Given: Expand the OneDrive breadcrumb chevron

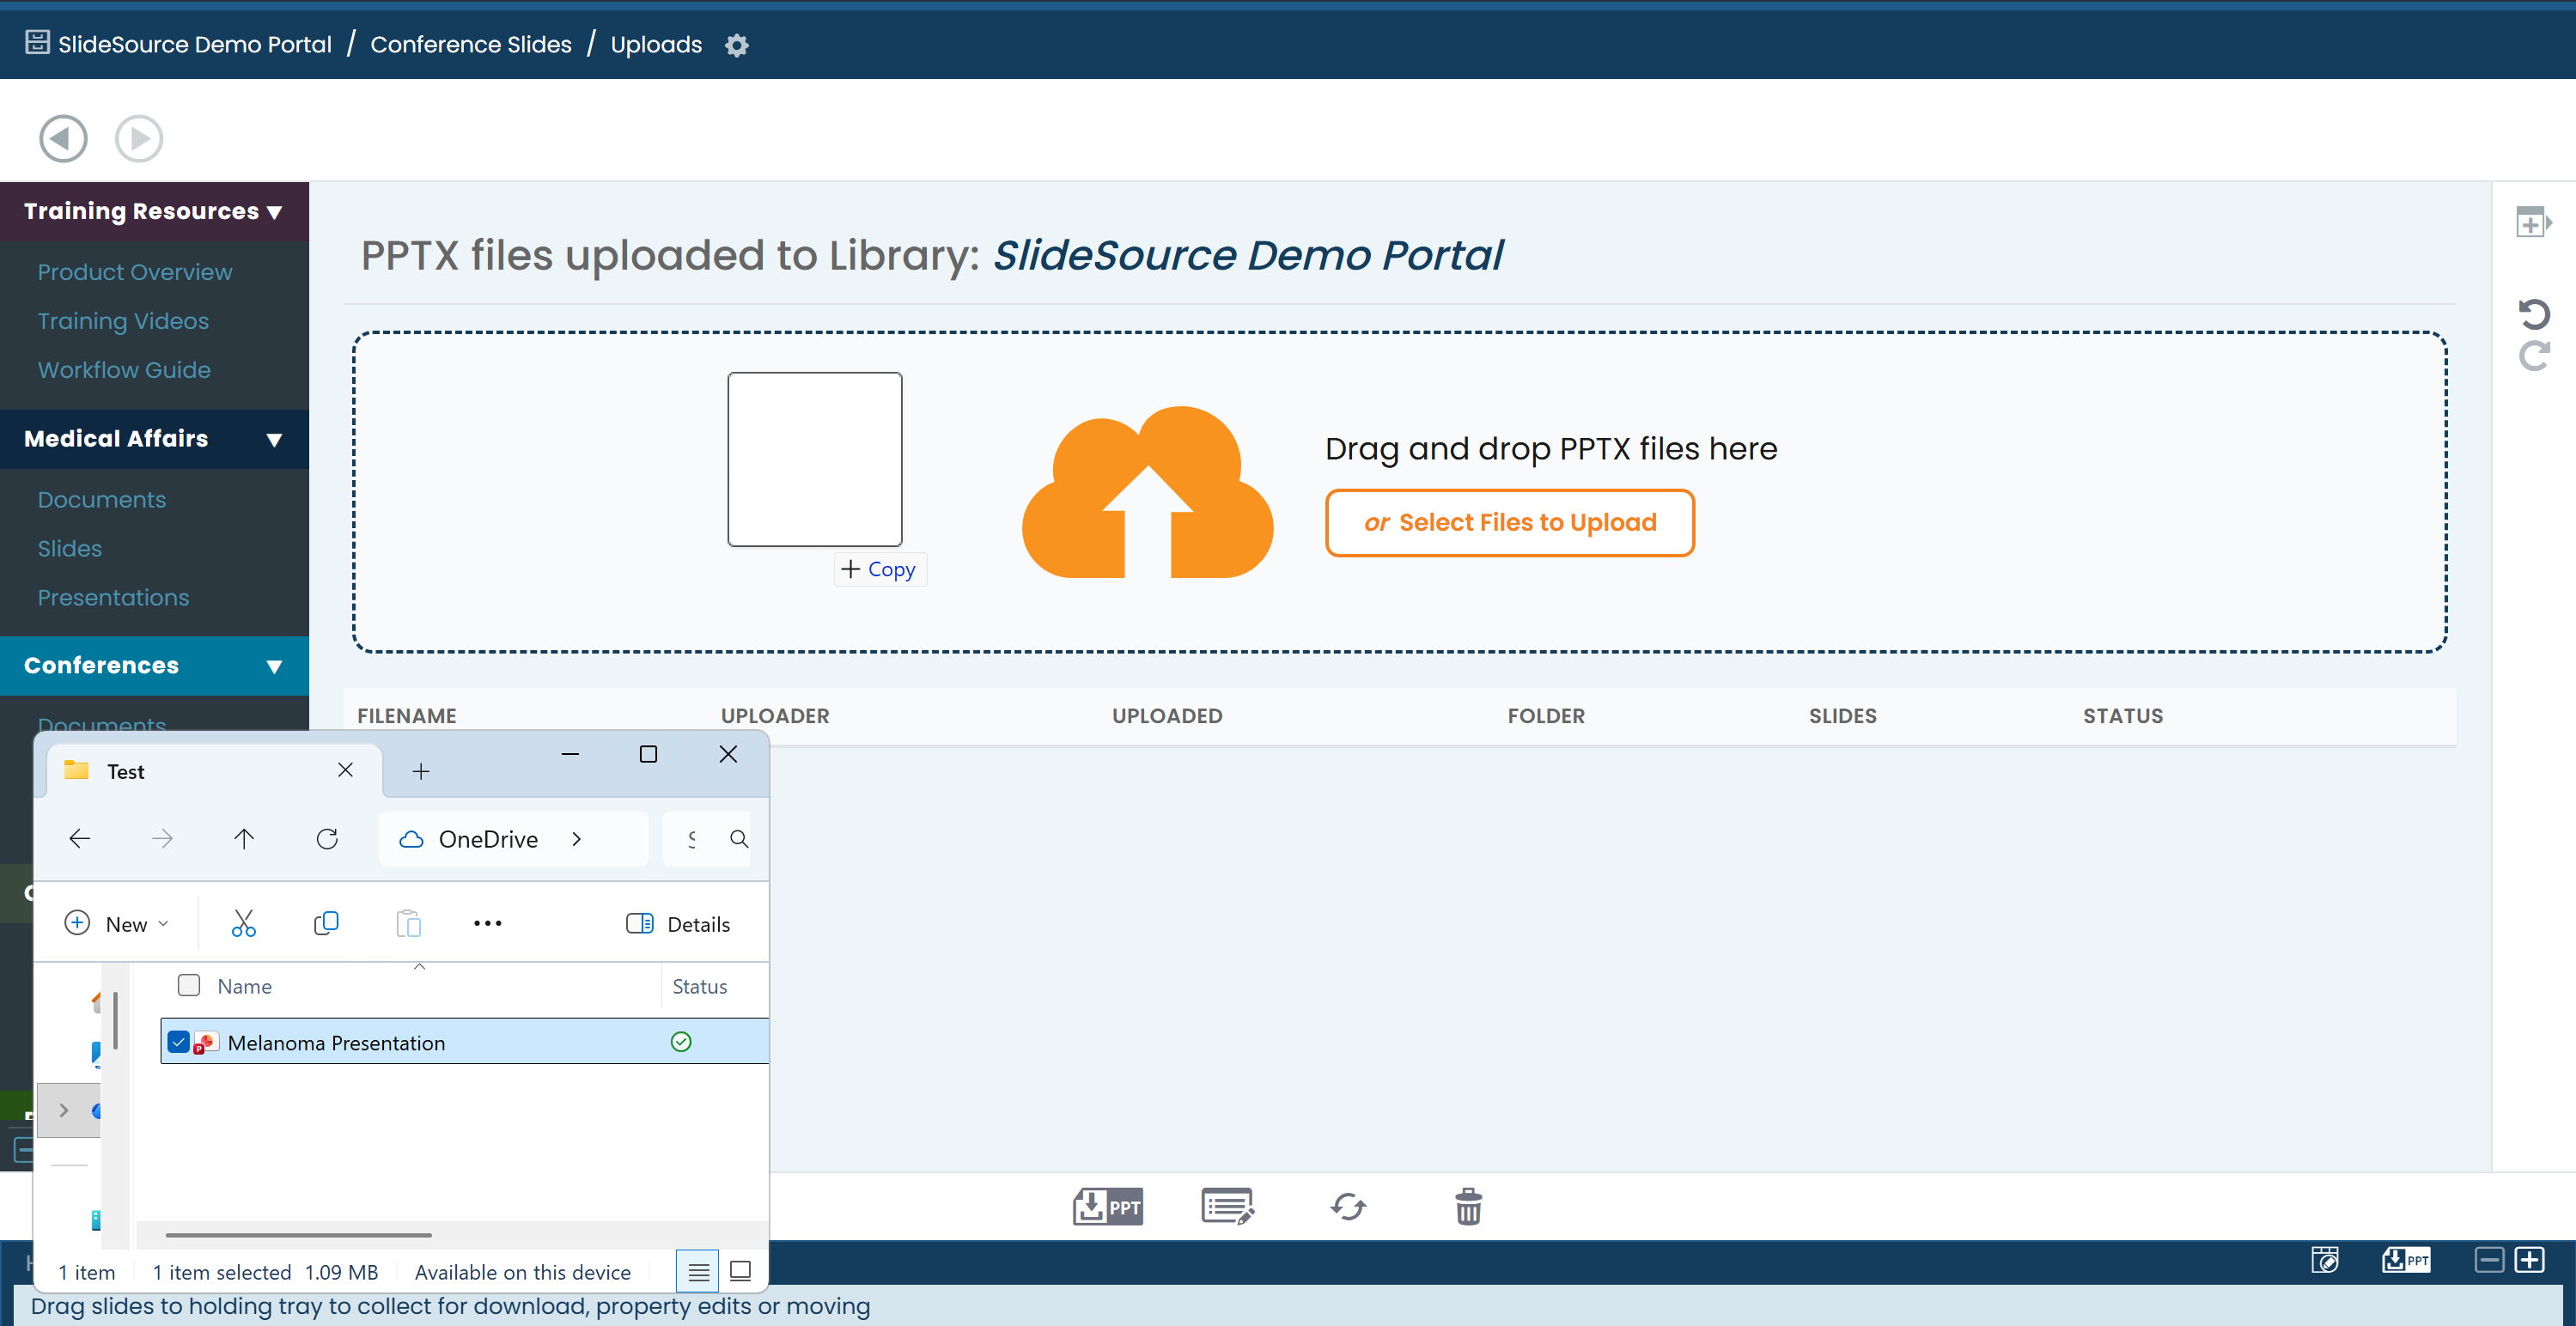Looking at the screenshot, I should [576, 839].
